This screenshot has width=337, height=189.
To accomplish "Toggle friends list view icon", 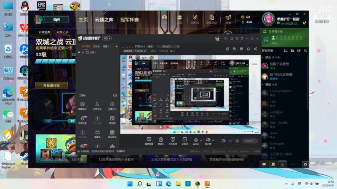I will (299, 51).
